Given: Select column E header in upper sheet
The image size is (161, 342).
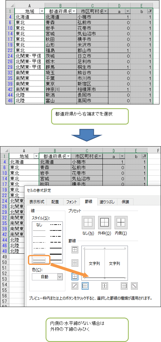Looking at the screenshot, I should (x=141, y=6).
